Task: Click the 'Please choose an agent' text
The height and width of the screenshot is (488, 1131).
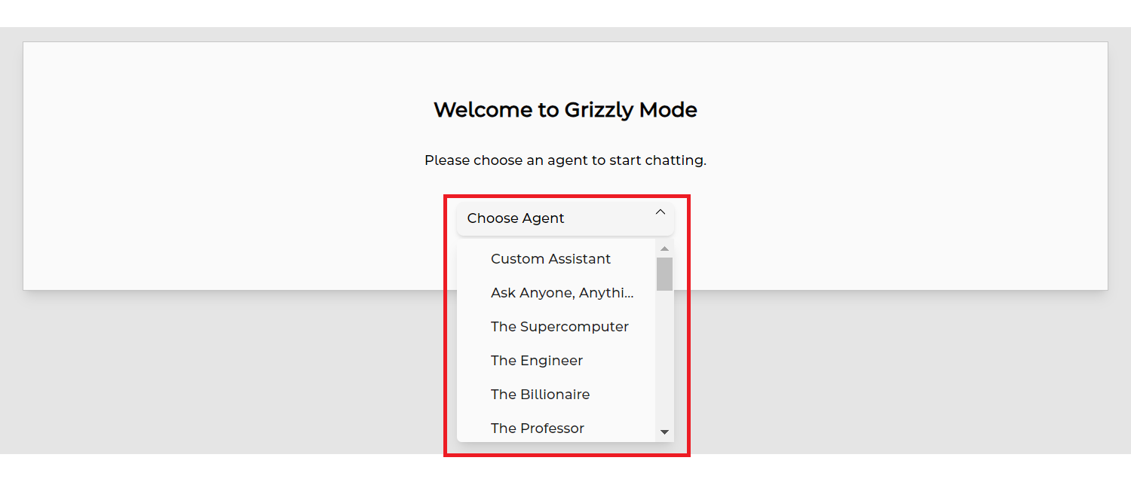Action: pos(565,160)
